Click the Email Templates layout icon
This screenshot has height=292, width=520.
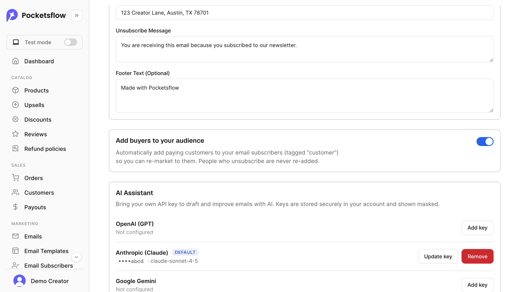tap(15, 251)
